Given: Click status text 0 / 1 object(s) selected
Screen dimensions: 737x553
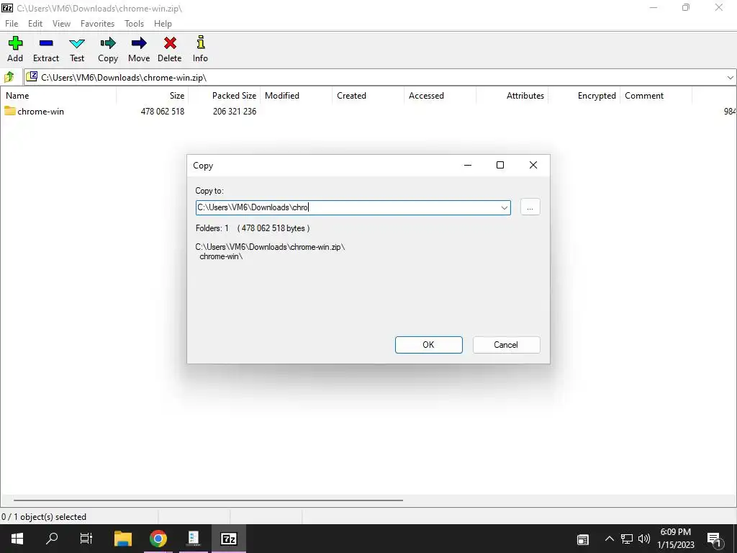Looking at the screenshot, I should [x=44, y=517].
